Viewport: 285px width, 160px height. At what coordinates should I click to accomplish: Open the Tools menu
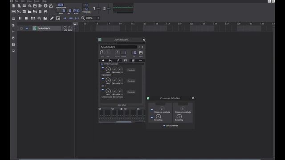click(x=37, y=1)
